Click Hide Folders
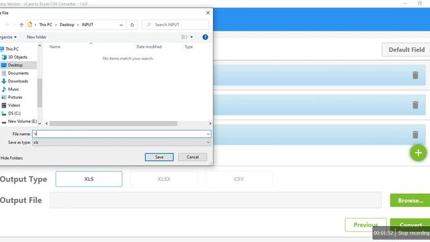Viewport: 430px width, 242px height. coord(11,158)
